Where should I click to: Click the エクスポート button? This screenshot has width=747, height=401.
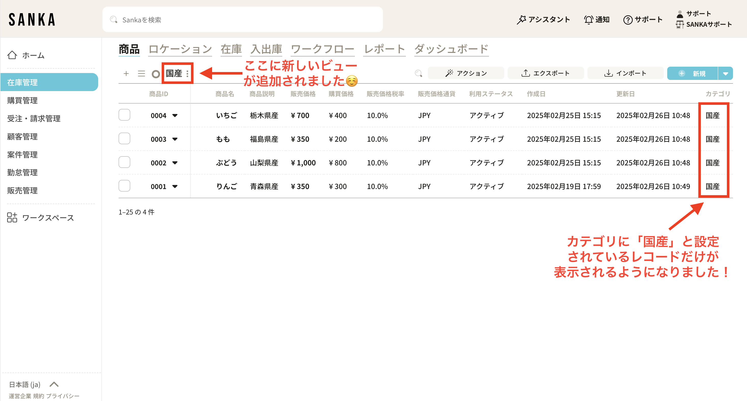point(545,74)
